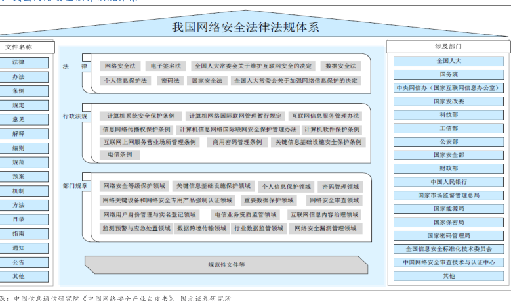Click 计算机系统安全保护条例 item
The width and height of the screenshot is (511, 301).
(140, 116)
